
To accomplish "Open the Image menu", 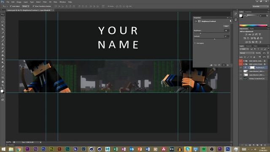I will [x=19, y=2].
